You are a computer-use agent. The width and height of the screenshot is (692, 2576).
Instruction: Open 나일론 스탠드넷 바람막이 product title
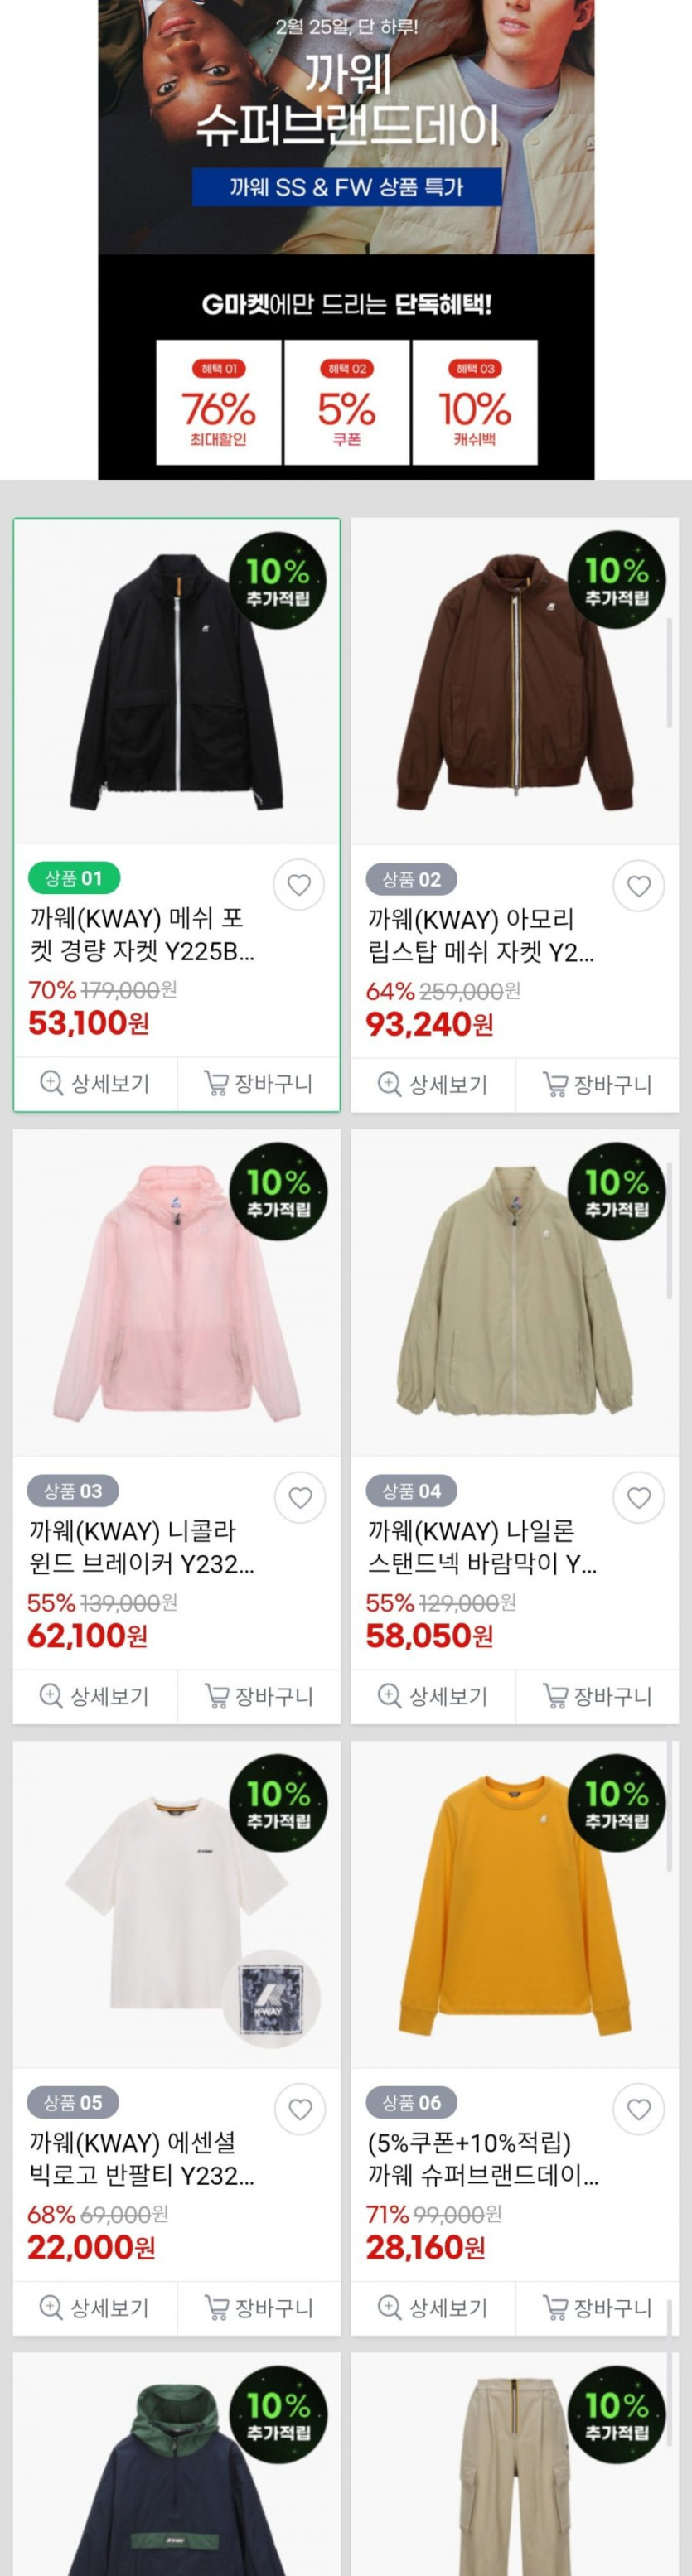482,1547
